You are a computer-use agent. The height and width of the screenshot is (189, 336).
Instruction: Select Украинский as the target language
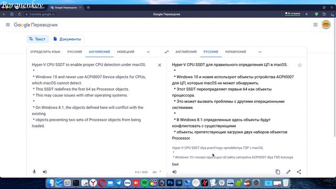tap(236, 52)
